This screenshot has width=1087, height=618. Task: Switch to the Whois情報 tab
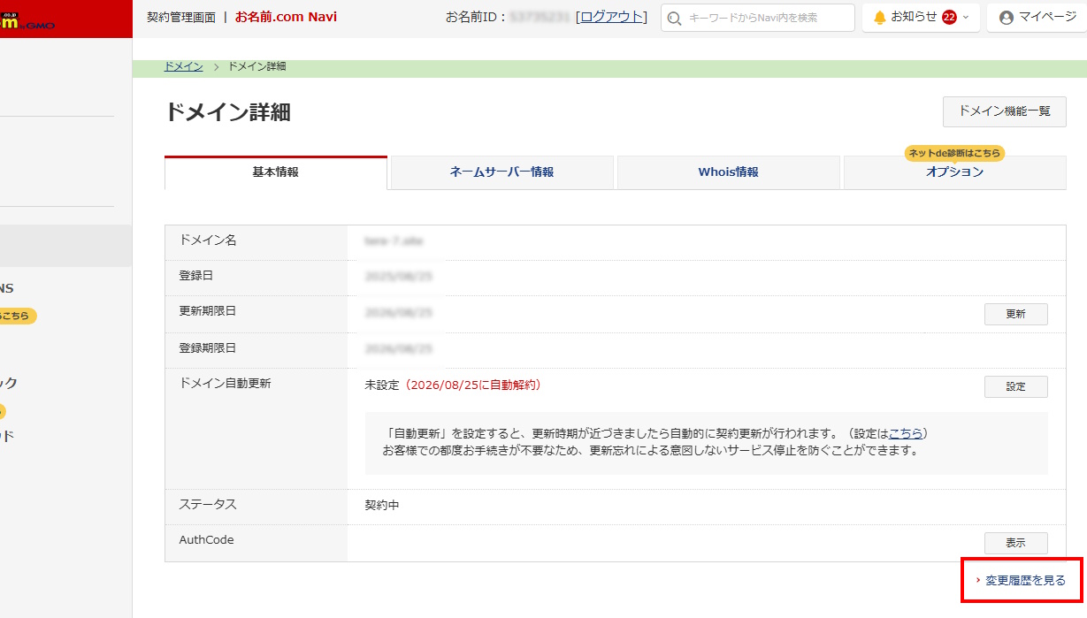[729, 172]
